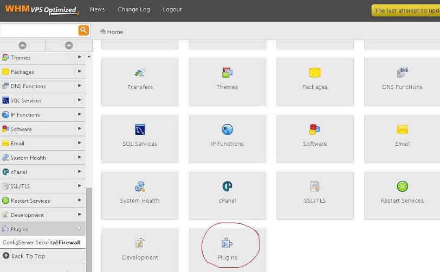The image size is (440, 272).
Task: Click the IP Functions globe in sidebar
Action: (5, 114)
